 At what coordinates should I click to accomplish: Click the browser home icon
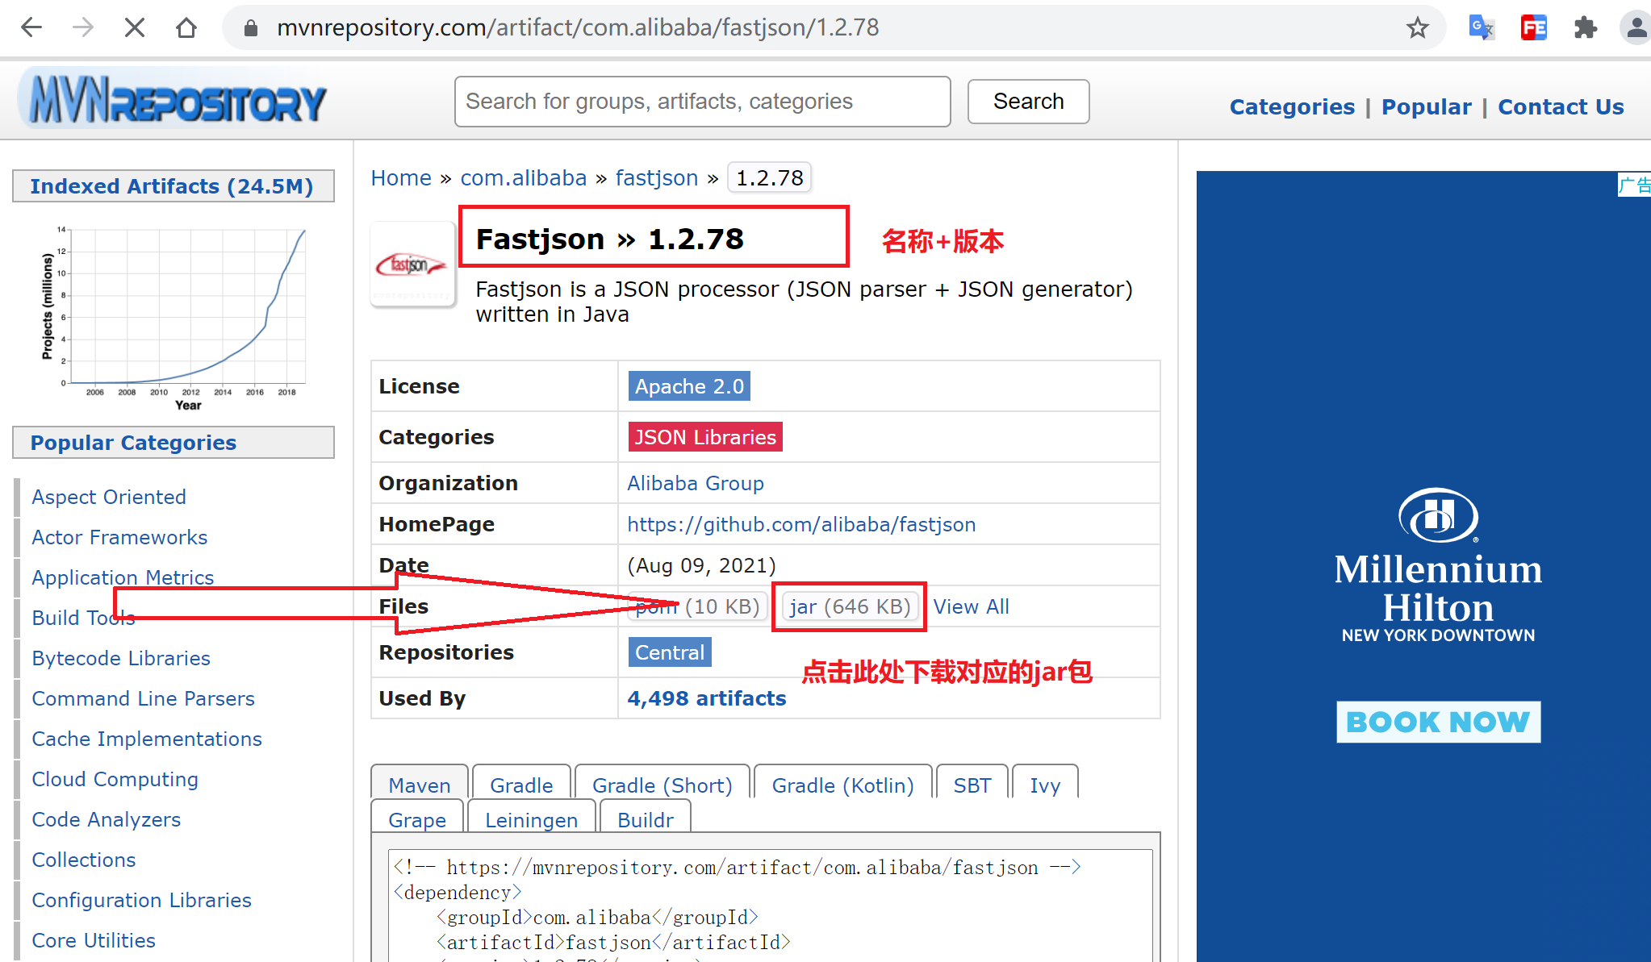click(x=186, y=27)
